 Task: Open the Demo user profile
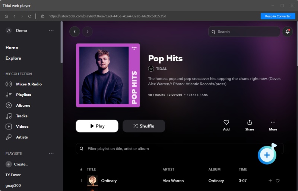pyautogui.click(x=16, y=30)
